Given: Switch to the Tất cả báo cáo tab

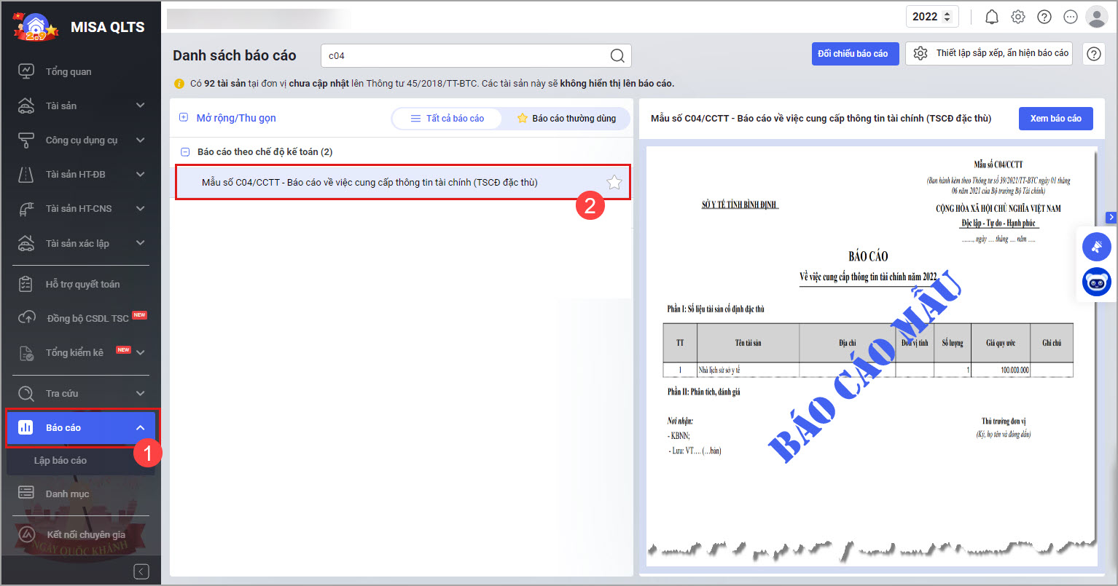Looking at the screenshot, I should 447,119.
